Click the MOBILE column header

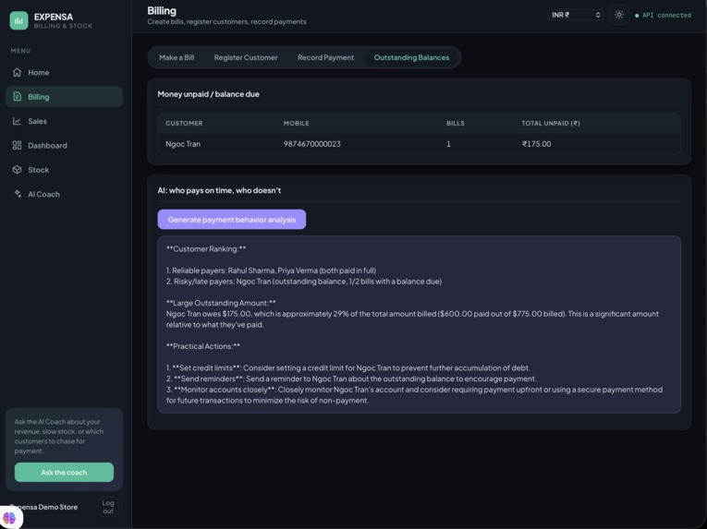297,123
